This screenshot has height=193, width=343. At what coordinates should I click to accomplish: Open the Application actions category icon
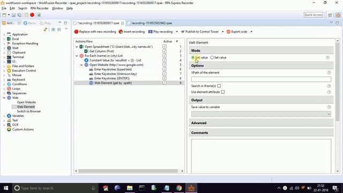pos(9,34)
